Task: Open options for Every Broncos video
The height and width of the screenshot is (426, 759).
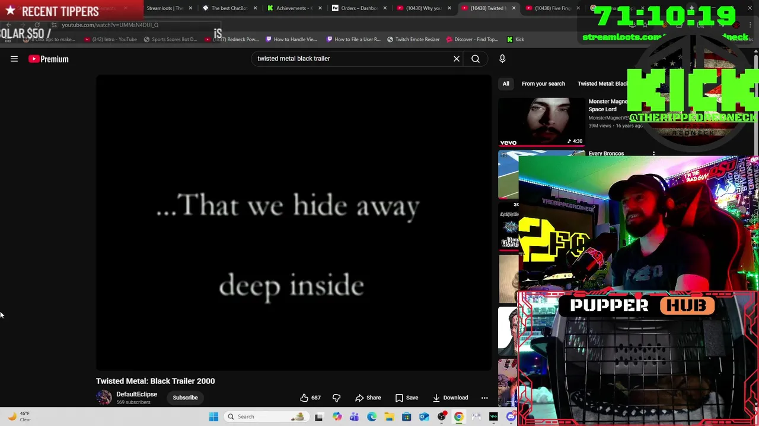Action: tap(653, 154)
